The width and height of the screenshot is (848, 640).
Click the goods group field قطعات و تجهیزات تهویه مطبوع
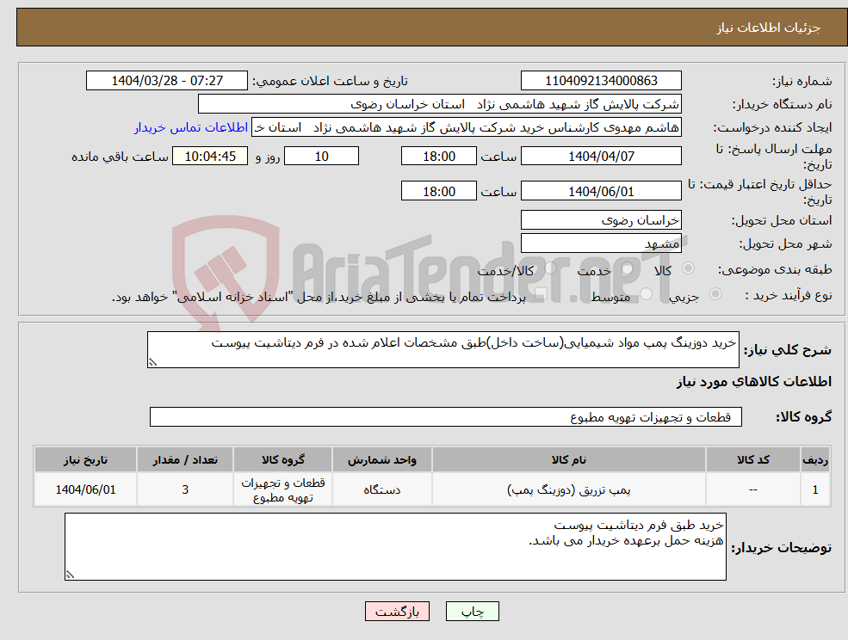tap(446, 416)
